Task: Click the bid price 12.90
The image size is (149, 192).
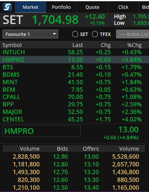Action: click(60, 157)
